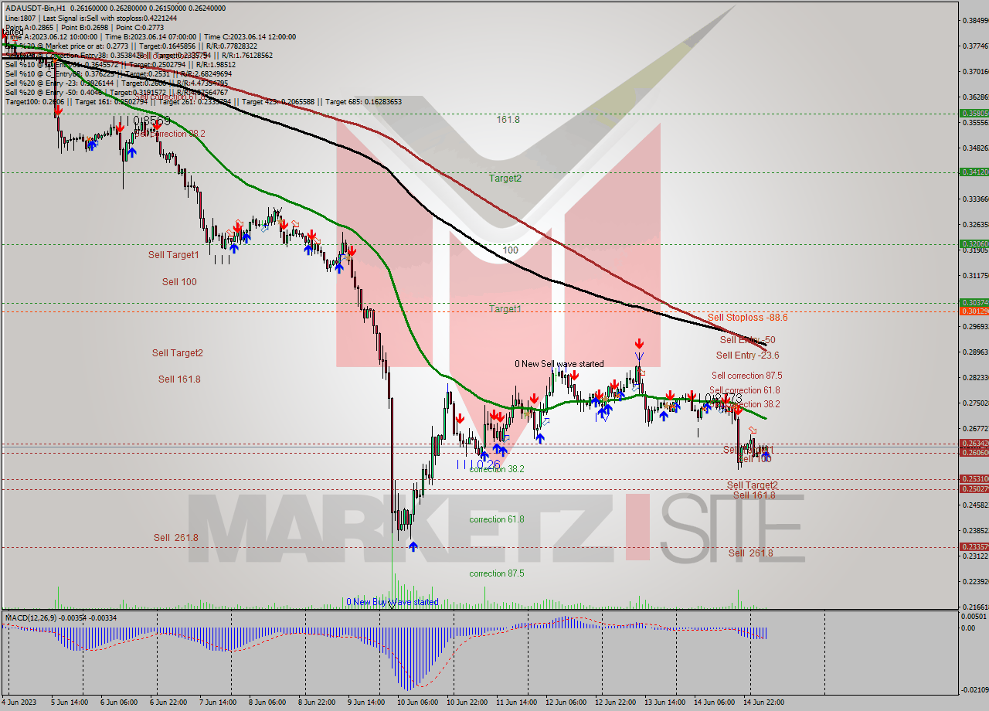Click the blue 'I I I 0.26' label
989x711 pixels.
[x=478, y=464]
